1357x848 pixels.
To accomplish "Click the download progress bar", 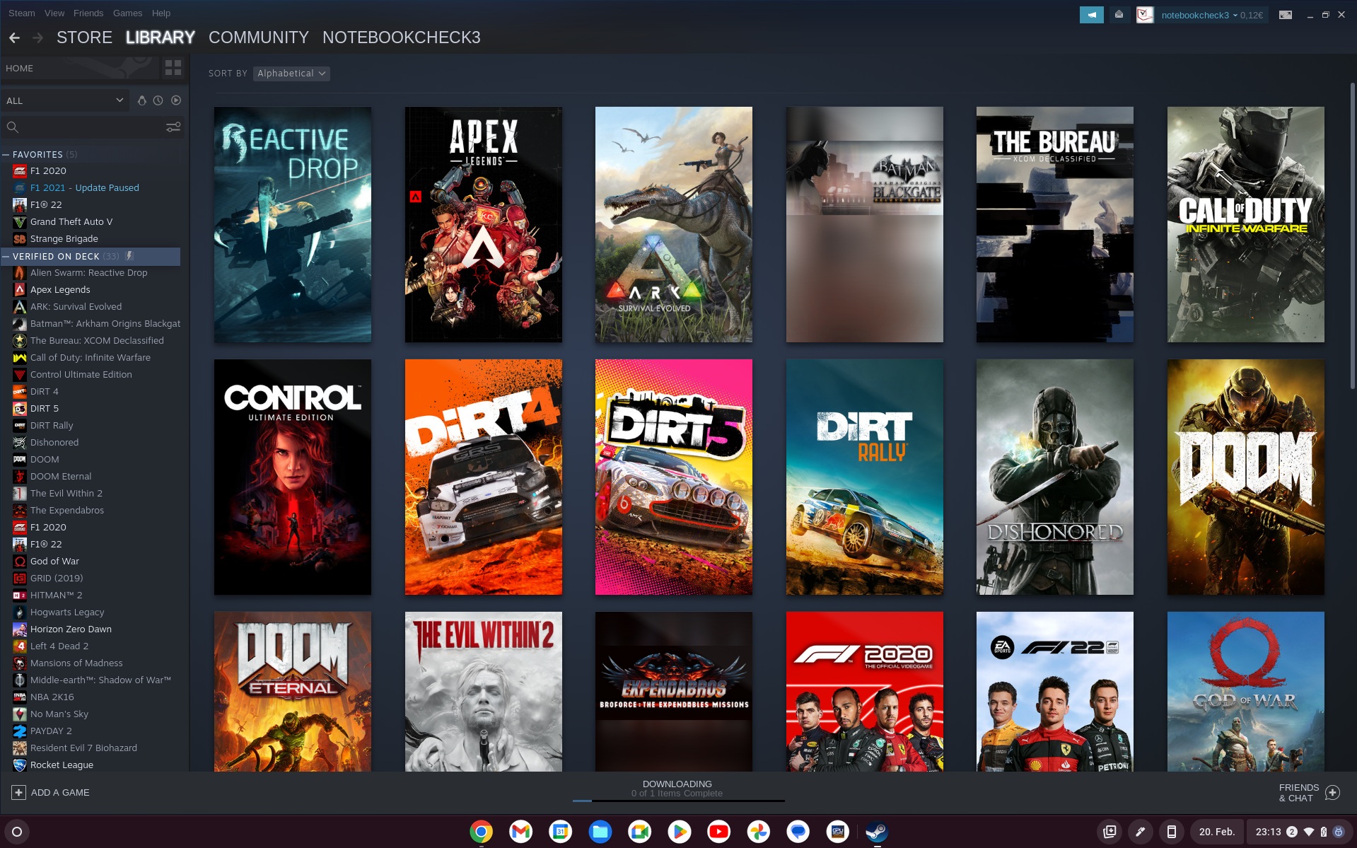I will (679, 801).
